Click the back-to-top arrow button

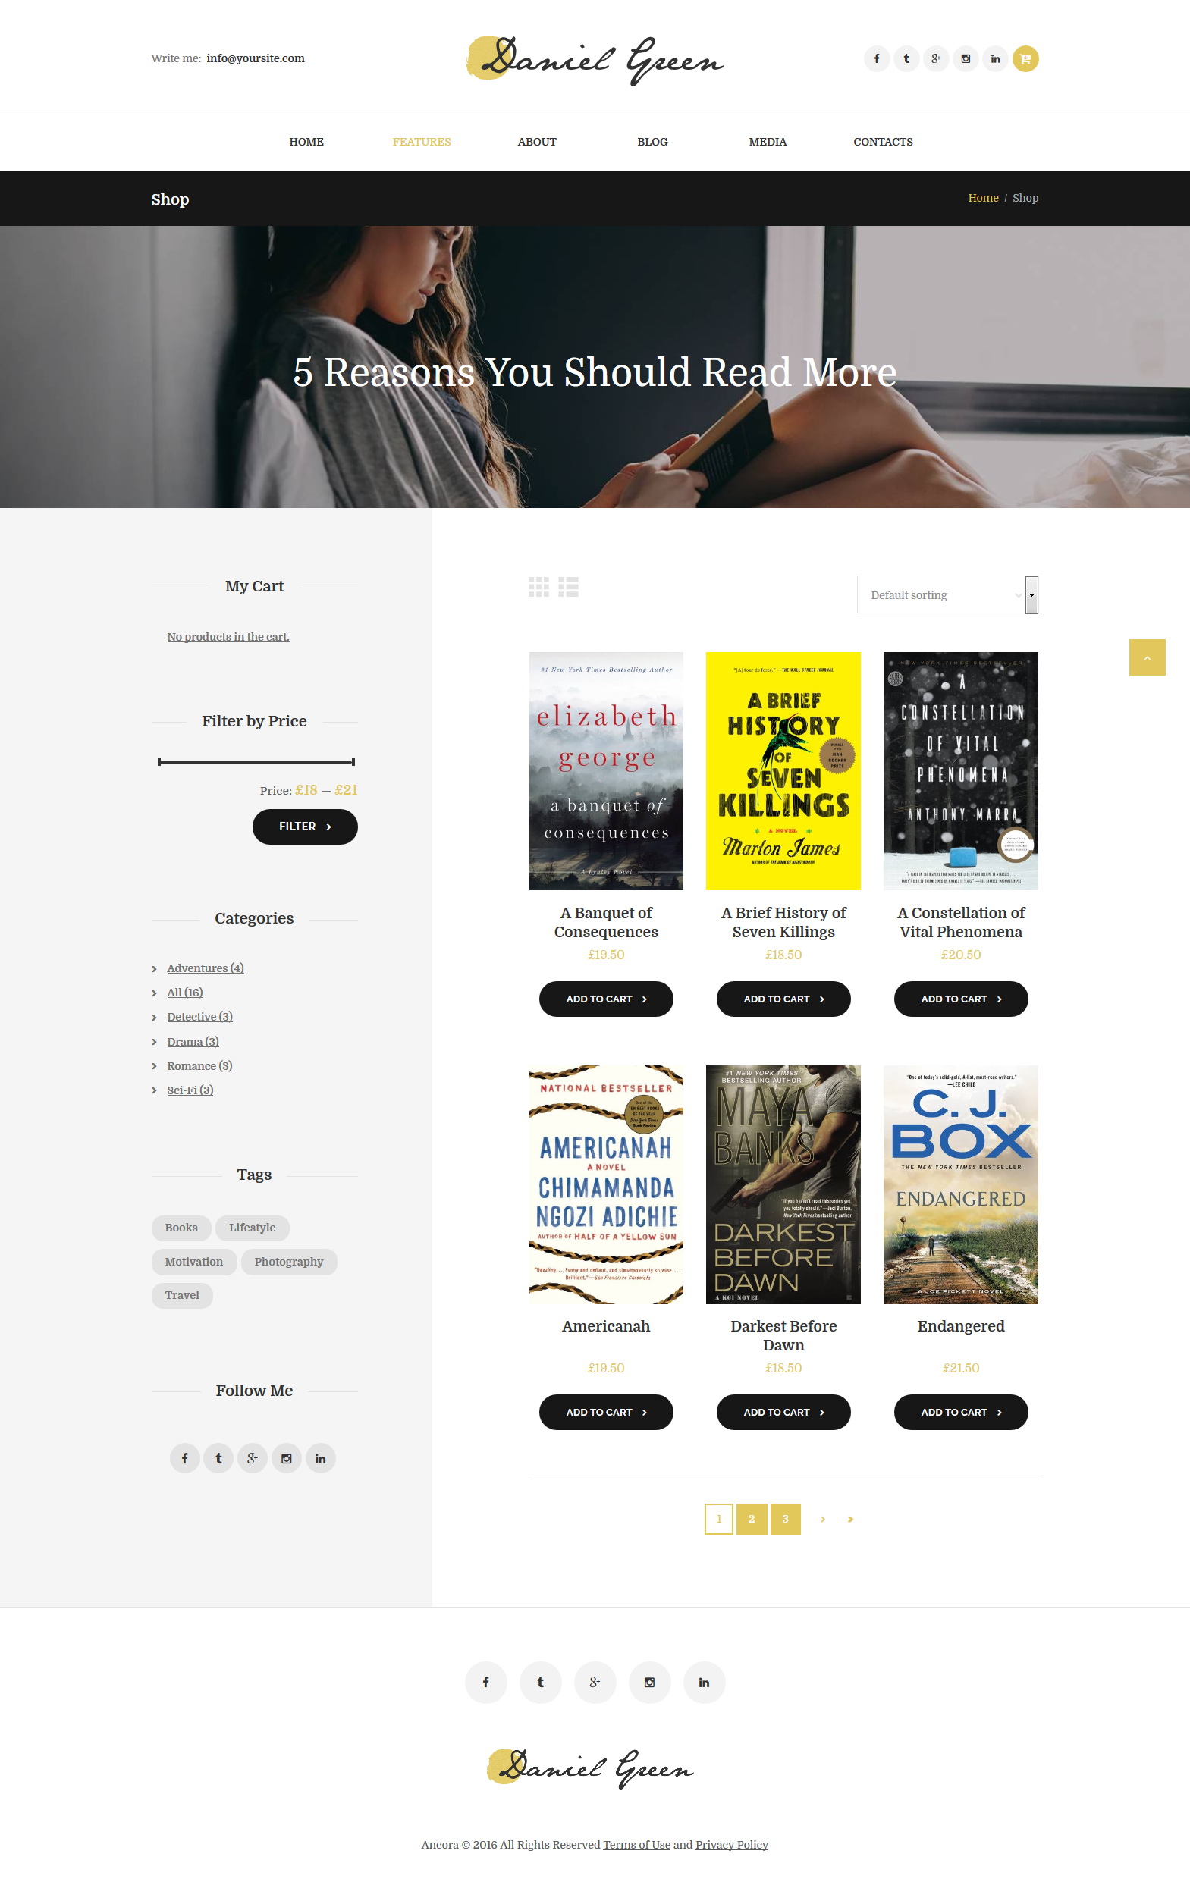tap(1147, 657)
